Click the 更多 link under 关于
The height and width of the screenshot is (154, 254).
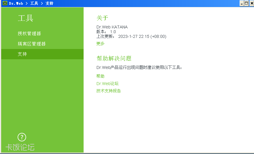tap(100, 44)
